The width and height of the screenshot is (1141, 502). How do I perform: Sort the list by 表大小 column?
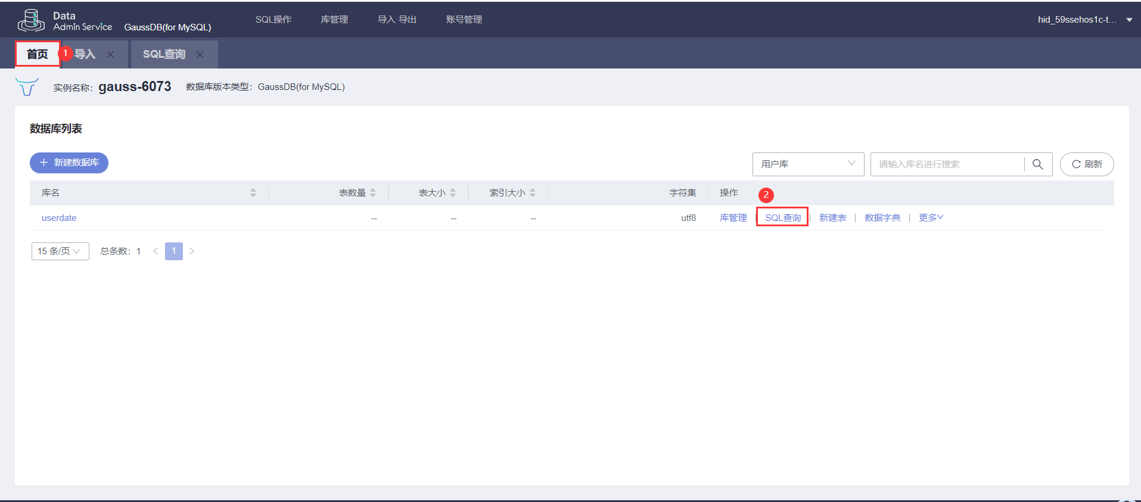click(453, 193)
